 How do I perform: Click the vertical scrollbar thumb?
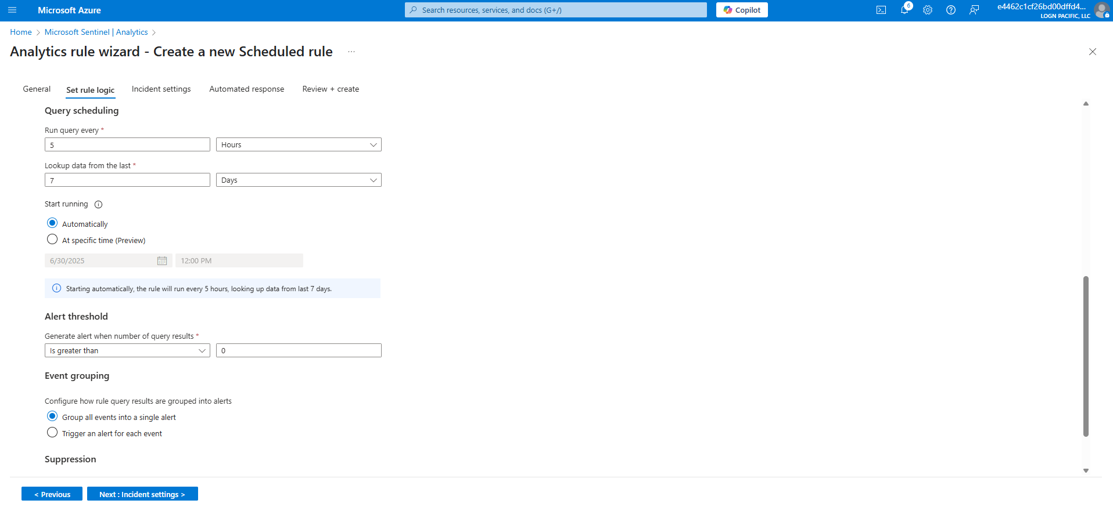point(1086,357)
